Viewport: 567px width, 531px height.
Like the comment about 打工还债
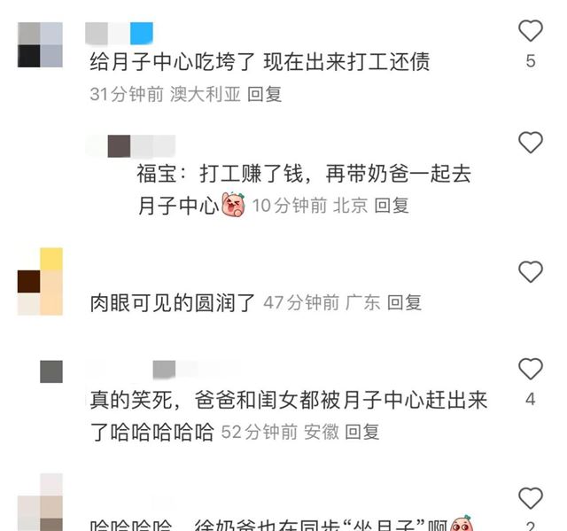[x=531, y=30]
